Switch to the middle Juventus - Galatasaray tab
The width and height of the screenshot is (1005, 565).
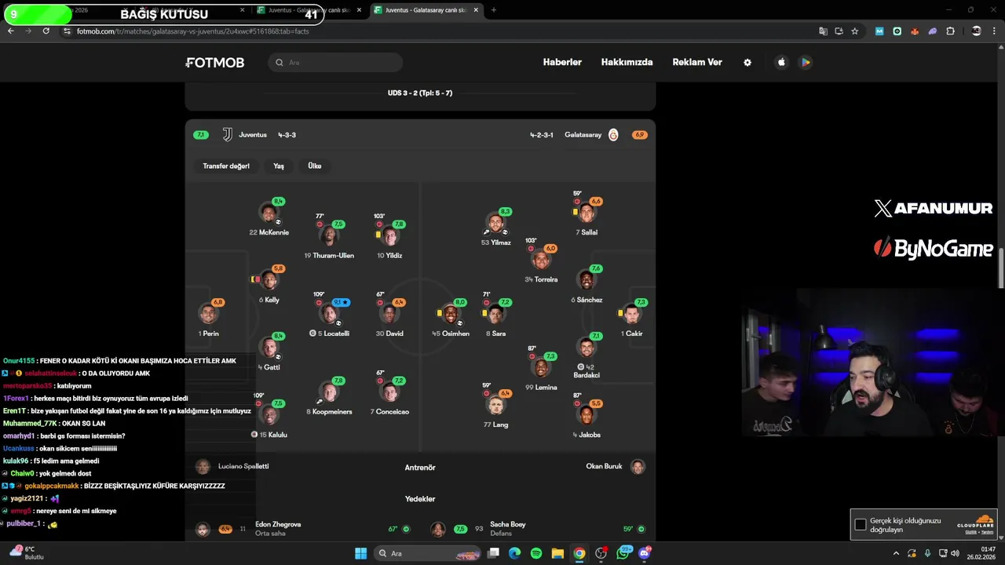[x=310, y=10]
